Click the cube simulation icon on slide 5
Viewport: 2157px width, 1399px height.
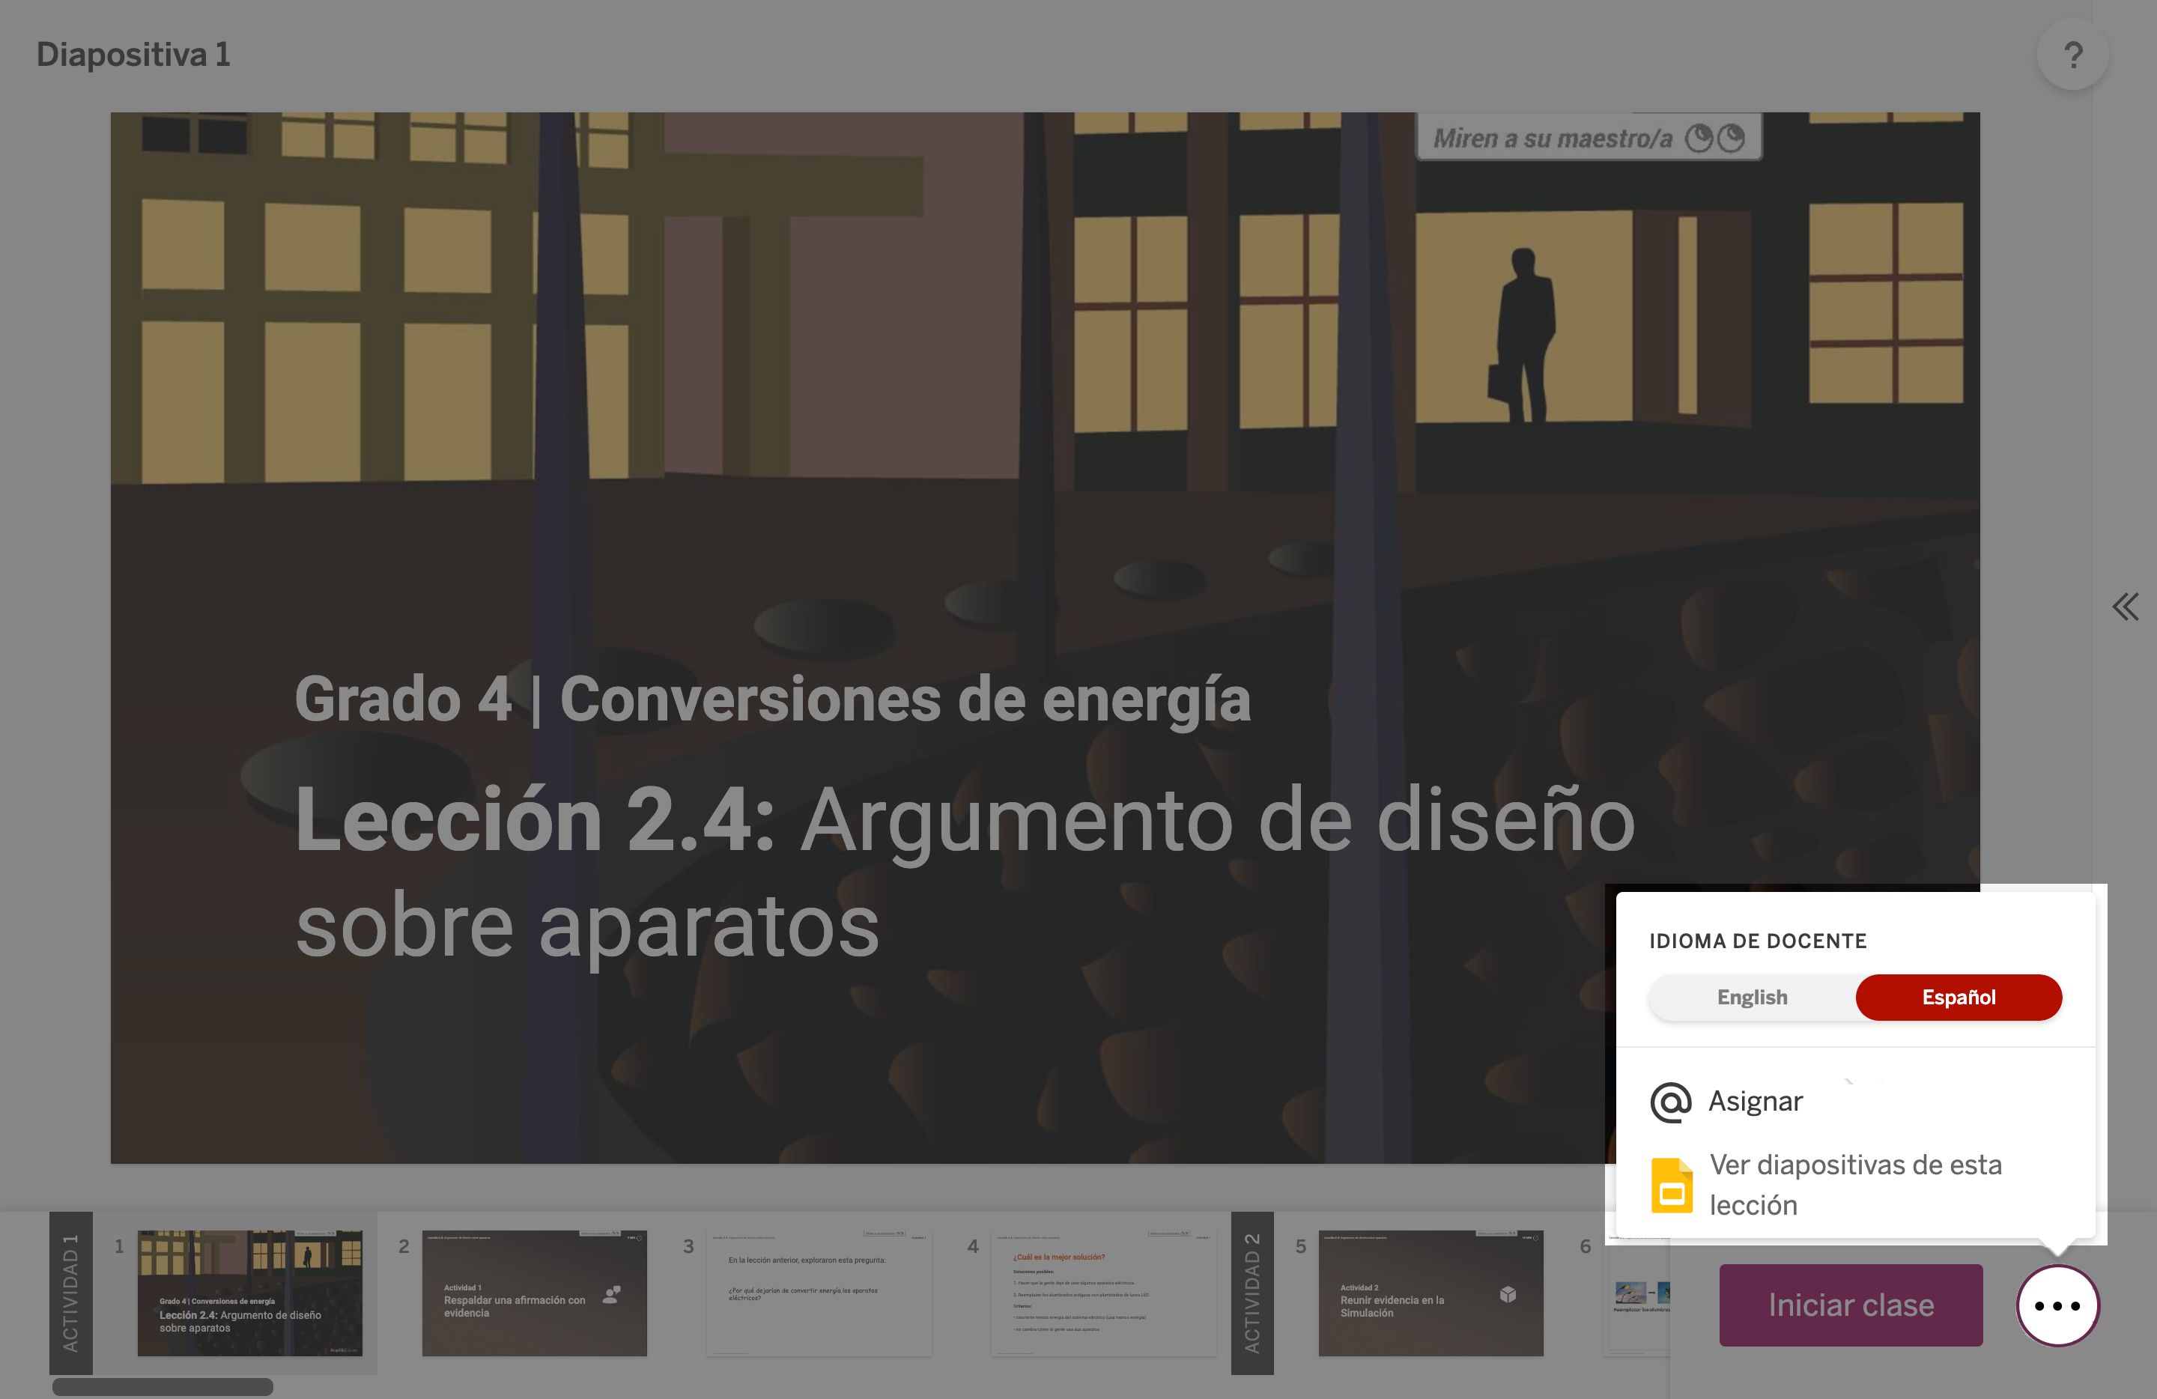point(1507,1295)
